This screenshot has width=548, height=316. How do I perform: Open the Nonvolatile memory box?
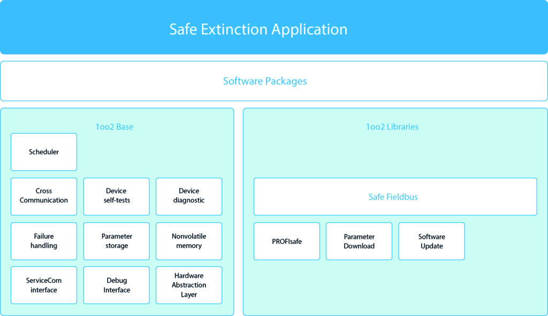(189, 241)
